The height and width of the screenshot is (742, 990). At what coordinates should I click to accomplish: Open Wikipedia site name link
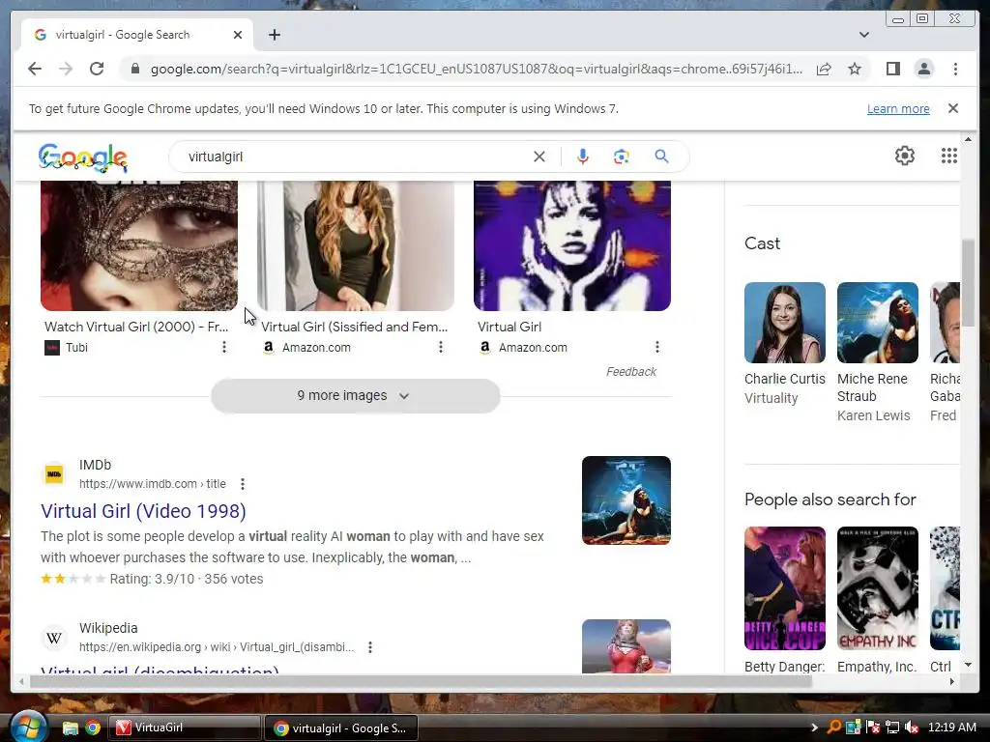coord(108,628)
